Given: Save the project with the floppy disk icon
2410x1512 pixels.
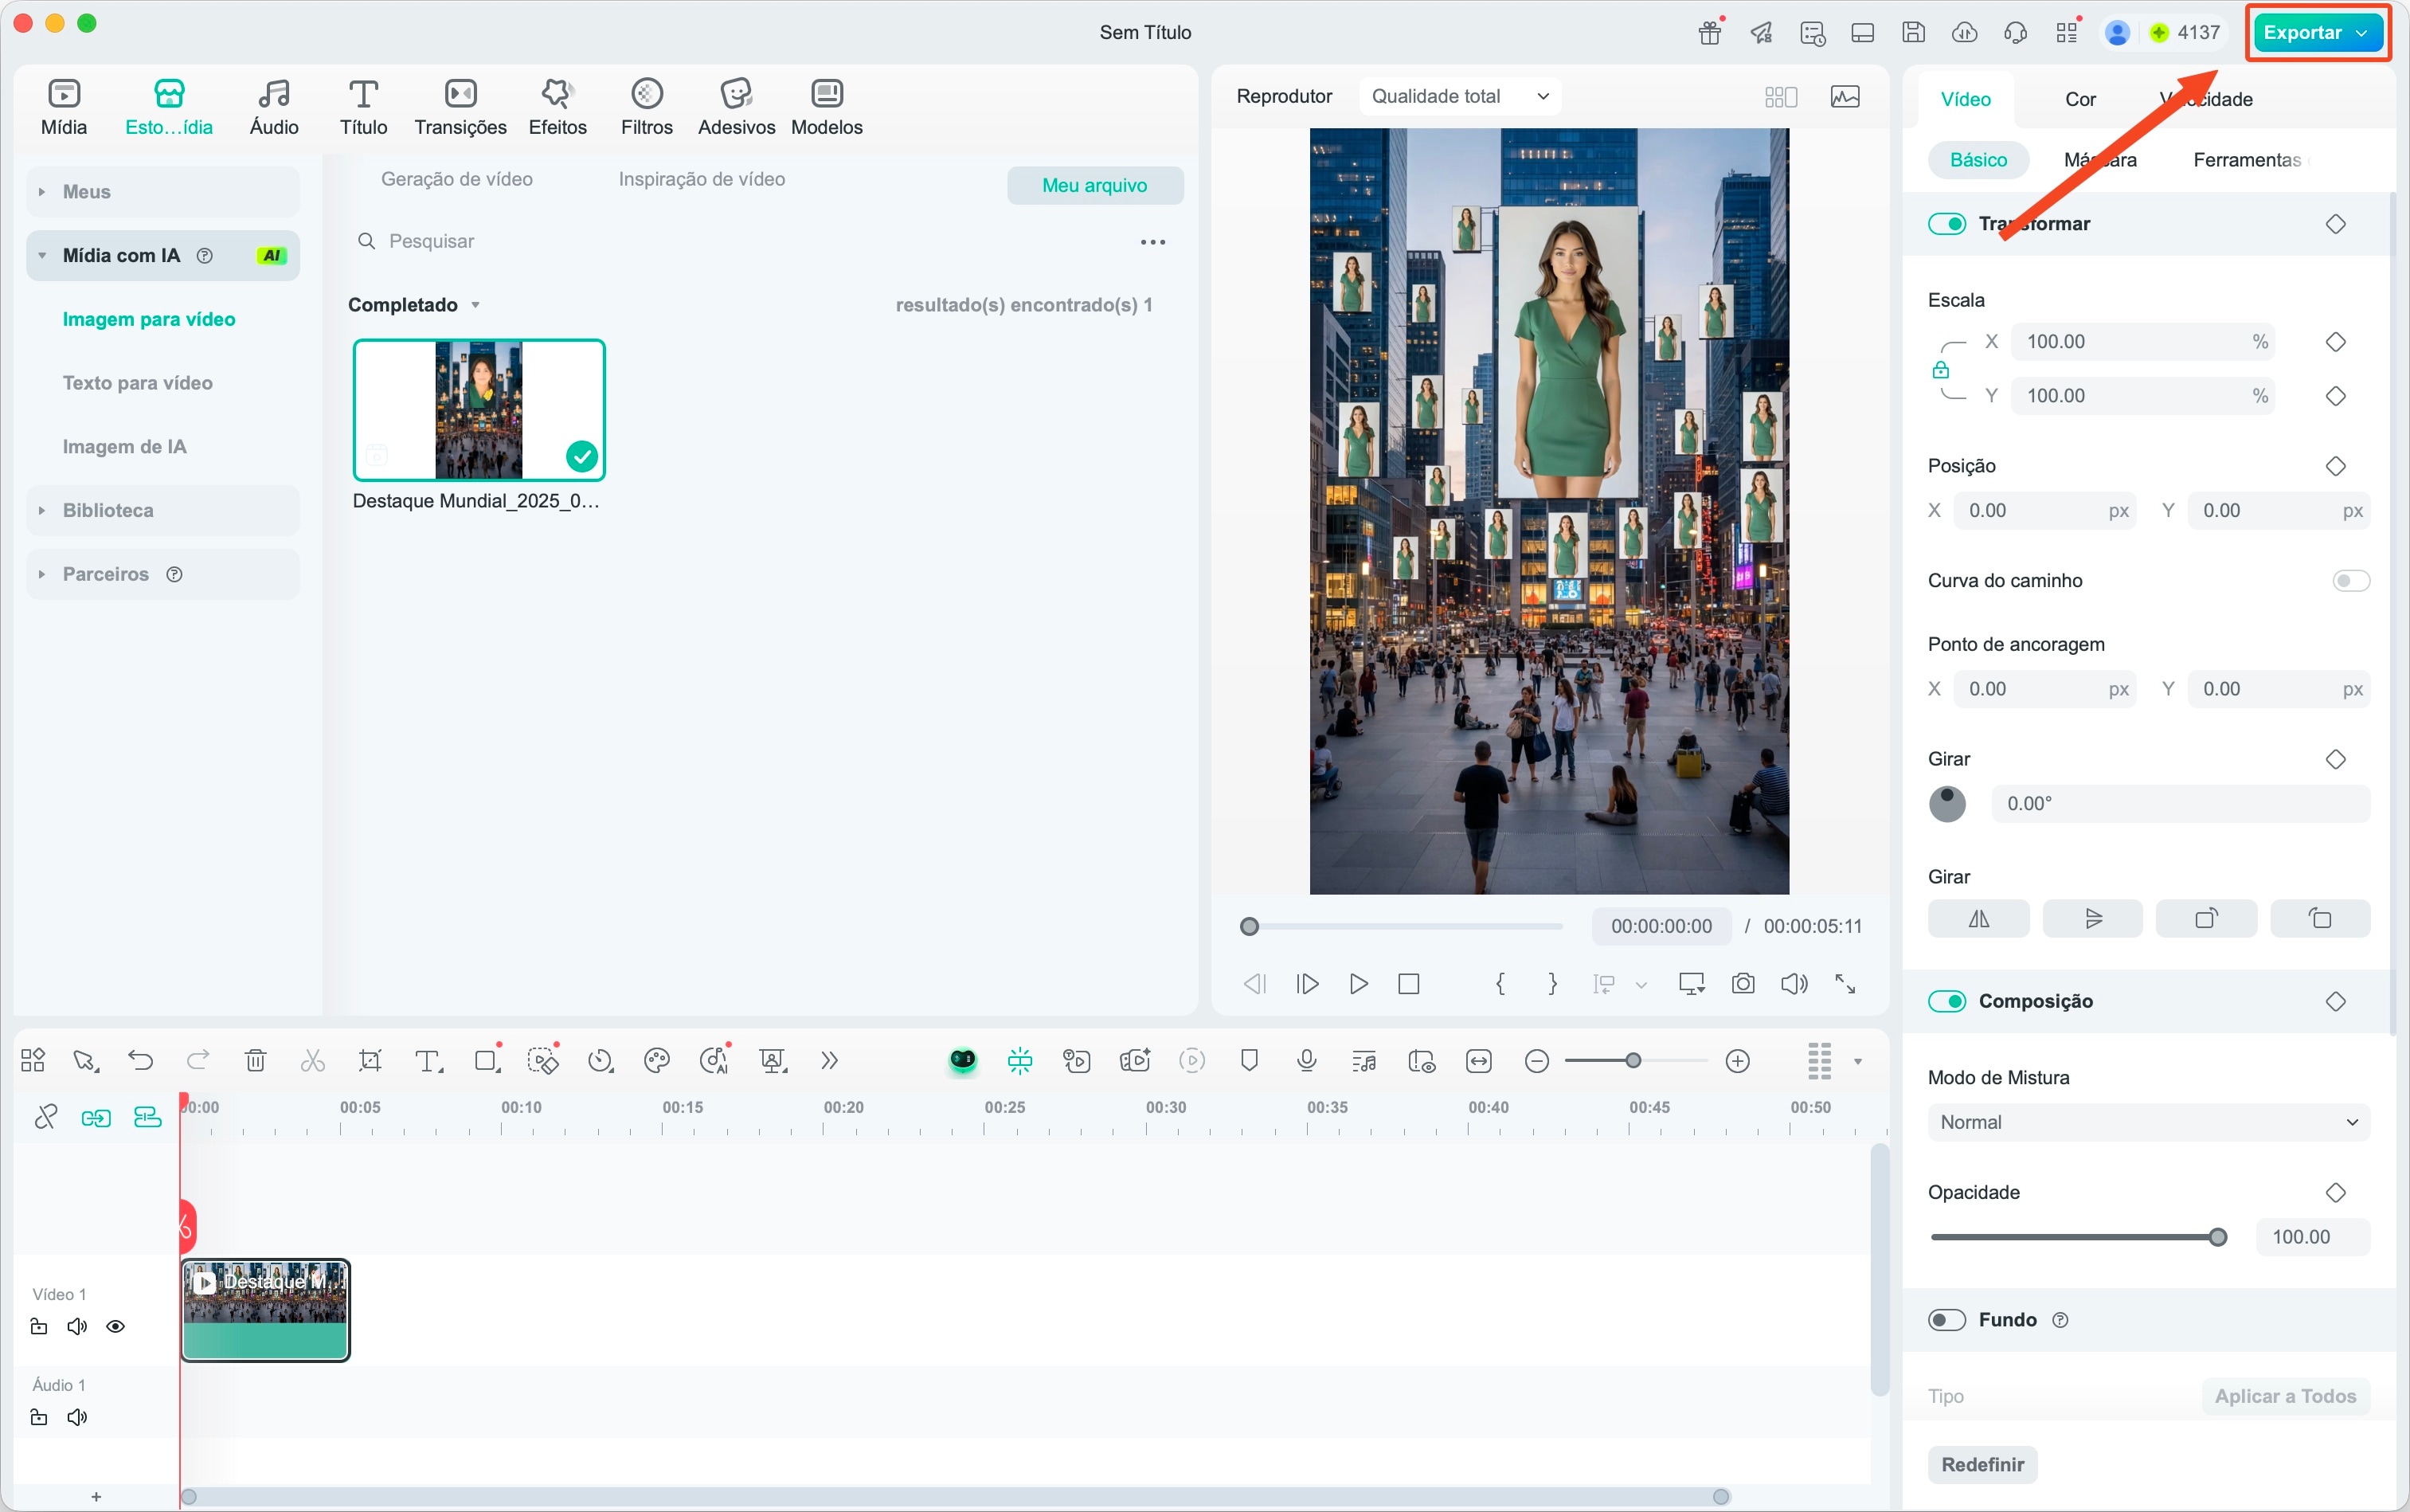Looking at the screenshot, I should click(1912, 32).
